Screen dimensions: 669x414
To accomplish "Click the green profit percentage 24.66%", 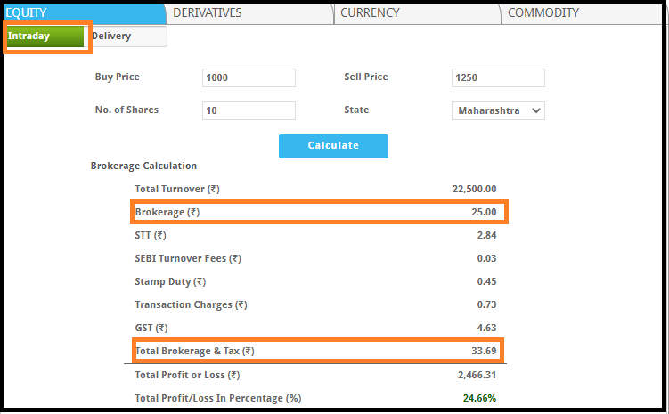I will pos(479,398).
